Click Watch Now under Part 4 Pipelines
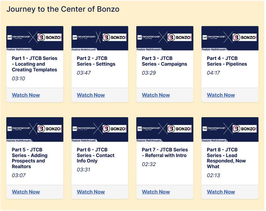Image resolution: width=266 pixels, height=211 pixels. pyautogui.click(x=221, y=95)
